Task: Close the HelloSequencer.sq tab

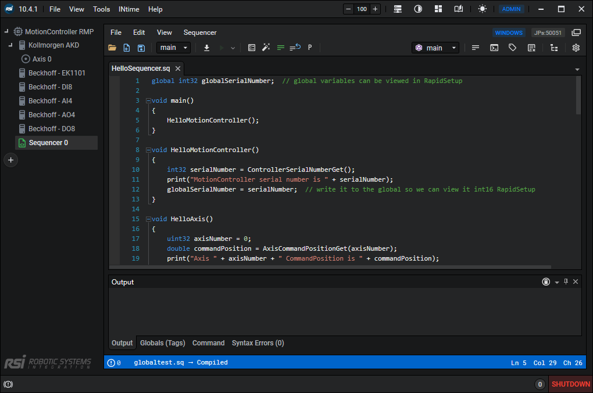Action: click(x=178, y=68)
